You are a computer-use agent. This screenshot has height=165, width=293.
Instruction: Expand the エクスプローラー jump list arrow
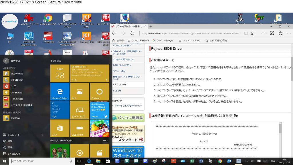[x=43, y=135]
